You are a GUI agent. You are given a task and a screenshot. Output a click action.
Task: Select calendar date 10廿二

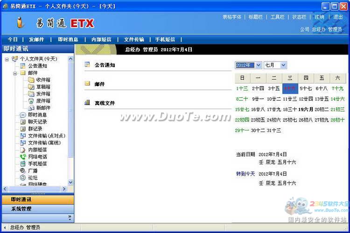[274, 99]
